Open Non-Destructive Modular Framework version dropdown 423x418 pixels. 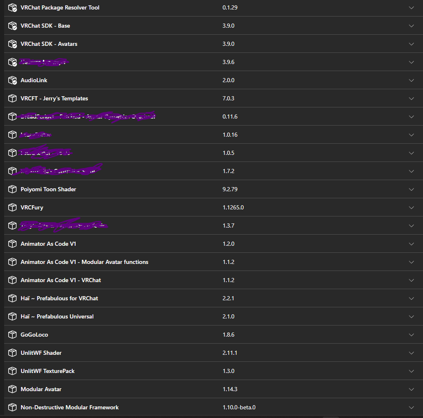[x=411, y=408]
